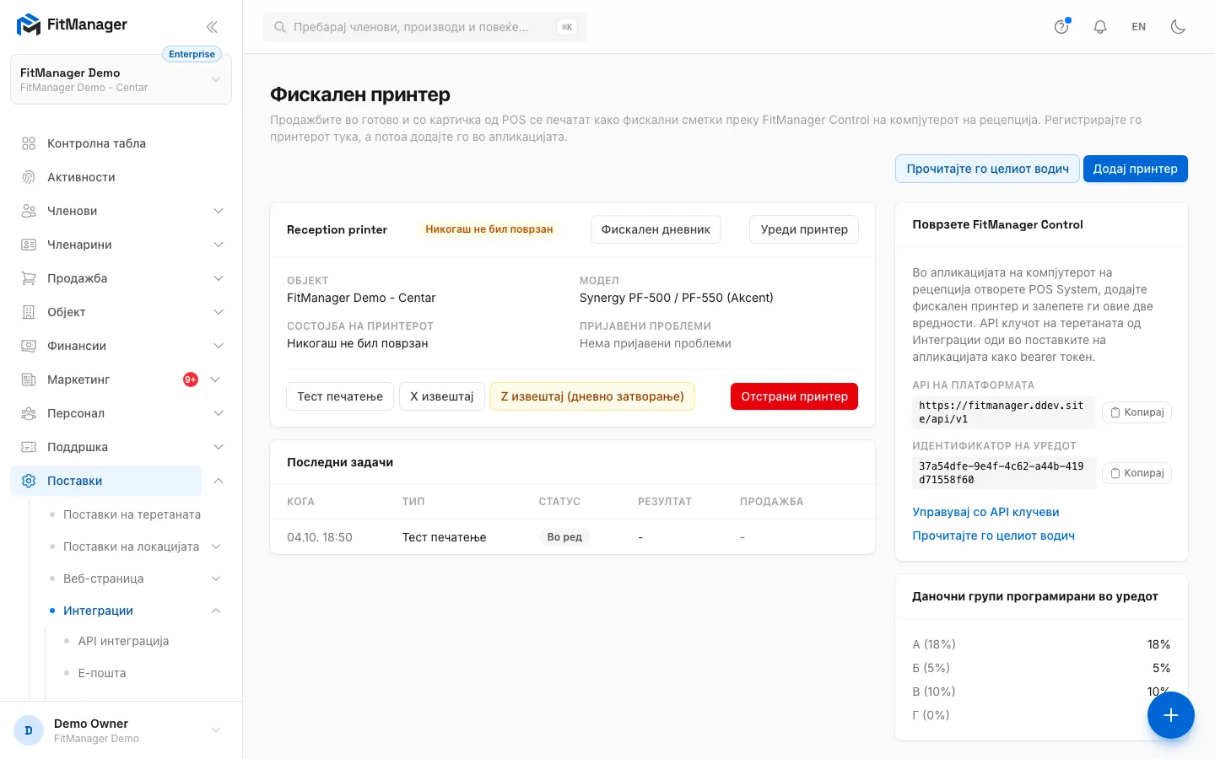Select Е-пошта submenu item

(102, 673)
